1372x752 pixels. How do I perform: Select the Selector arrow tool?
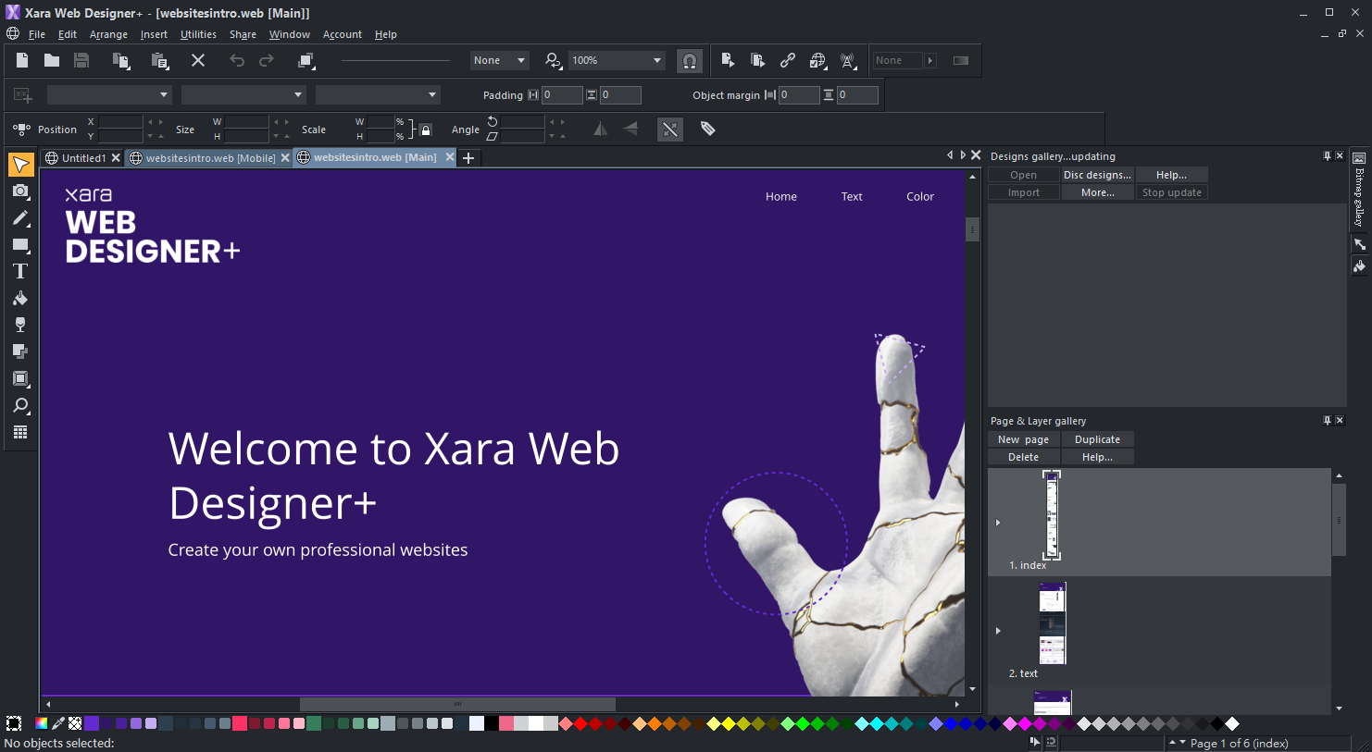[x=20, y=164]
